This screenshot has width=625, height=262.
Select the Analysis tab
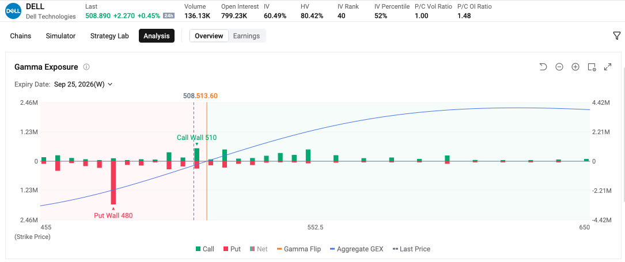157,36
